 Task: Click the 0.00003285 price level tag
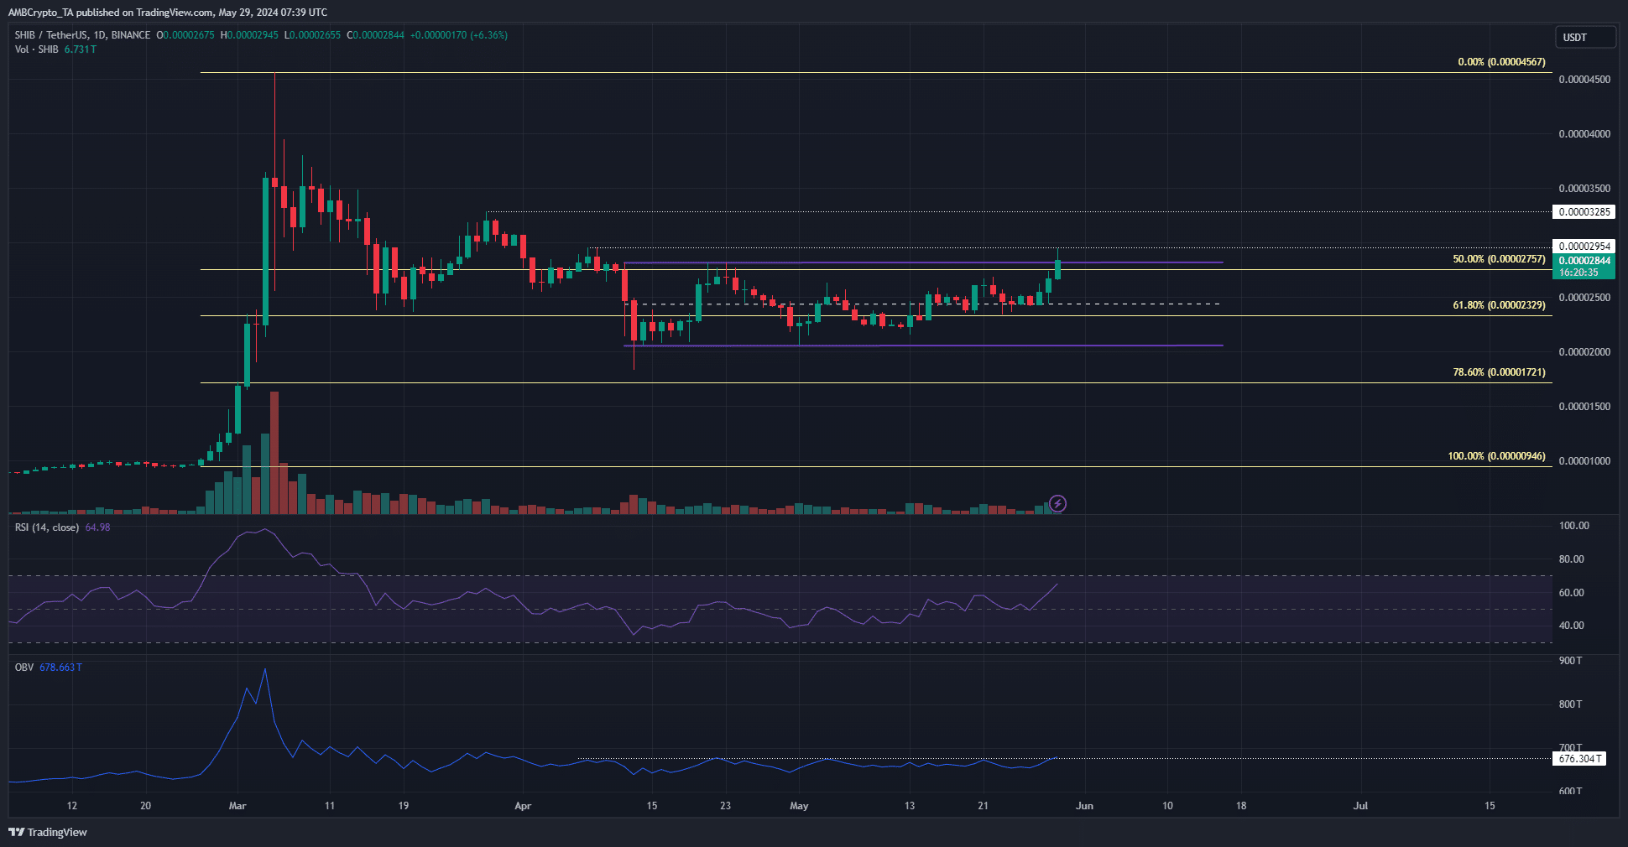[x=1584, y=212]
